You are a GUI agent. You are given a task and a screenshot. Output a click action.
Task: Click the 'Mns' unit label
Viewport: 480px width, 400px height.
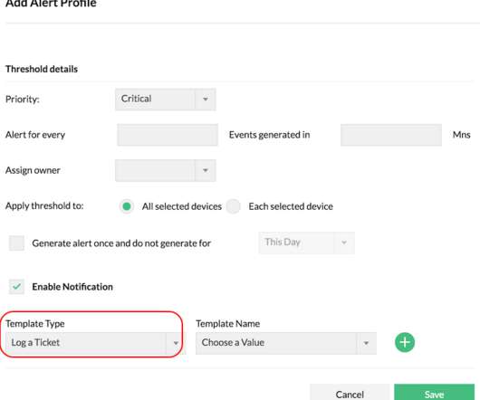(x=461, y=135)
